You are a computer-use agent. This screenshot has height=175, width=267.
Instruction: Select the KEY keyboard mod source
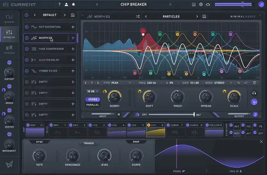pyautogui.click(x=237, y=126)
